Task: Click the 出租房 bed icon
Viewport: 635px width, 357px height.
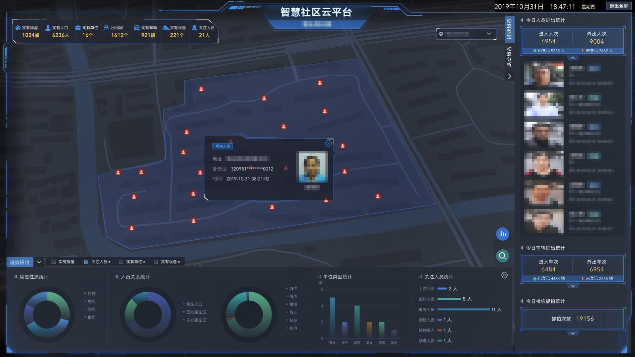Action: tap(106, 28)
